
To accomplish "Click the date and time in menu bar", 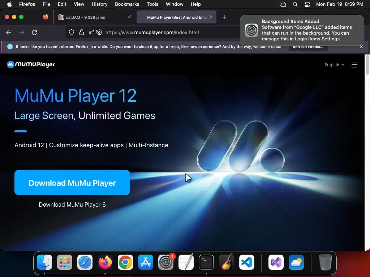I will pyautogui.click(x=340, y=4).
